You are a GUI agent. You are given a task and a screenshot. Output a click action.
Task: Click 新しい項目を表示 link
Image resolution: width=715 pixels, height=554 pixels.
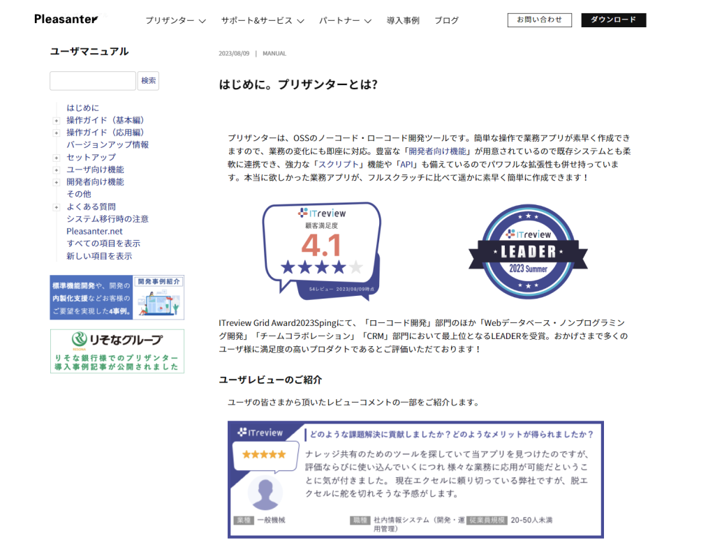point(99,256)
